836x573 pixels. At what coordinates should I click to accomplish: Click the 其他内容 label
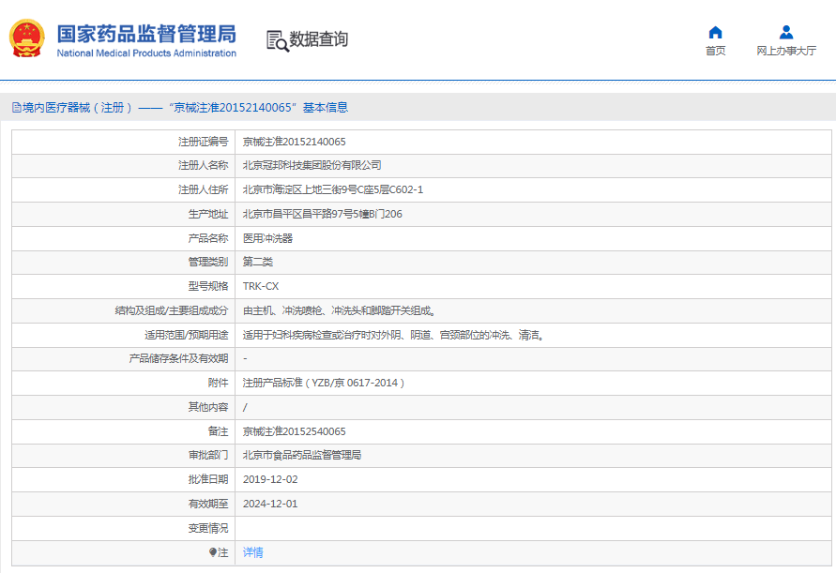tap(208, 407)
